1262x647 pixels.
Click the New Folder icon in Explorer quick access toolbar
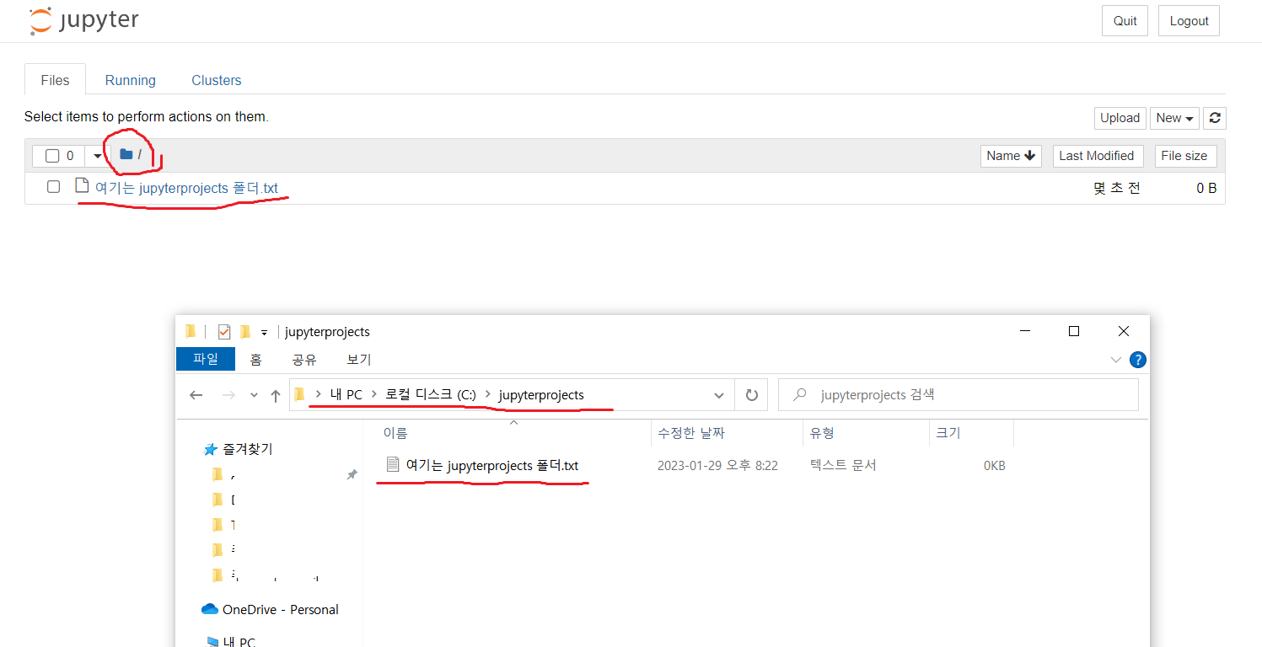tap(245, 332)
